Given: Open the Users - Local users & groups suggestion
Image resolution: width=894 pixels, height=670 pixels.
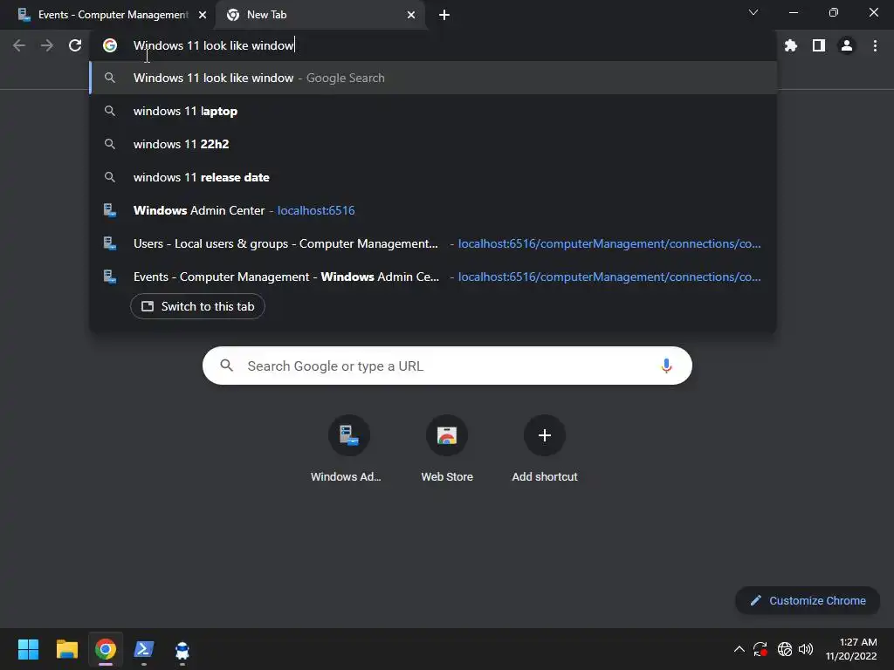Looking at the screenshot, I should pos(433,243).
